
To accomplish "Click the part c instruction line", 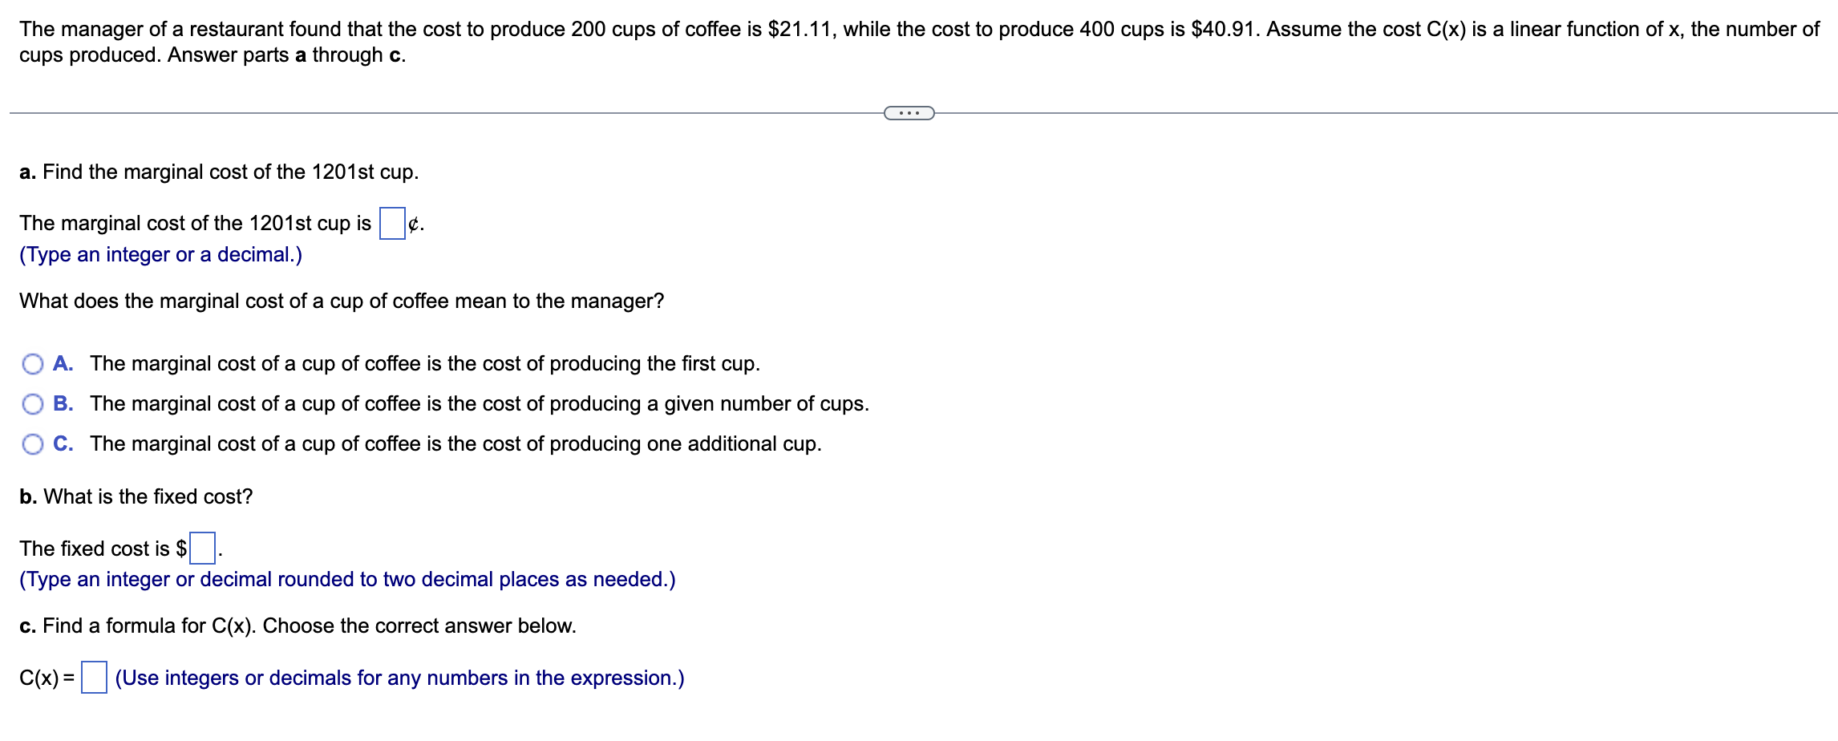I will (297, 626).
